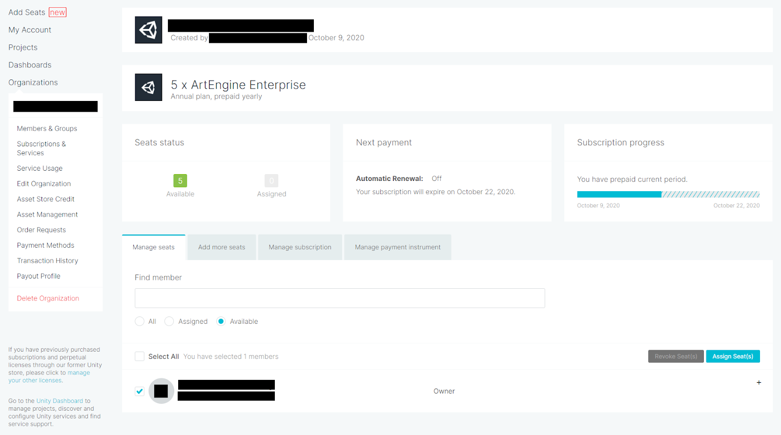The image size is (781, 435).
Task: Click the 'October 9, 2020' progress start date
Action: (x=598, y=205)
